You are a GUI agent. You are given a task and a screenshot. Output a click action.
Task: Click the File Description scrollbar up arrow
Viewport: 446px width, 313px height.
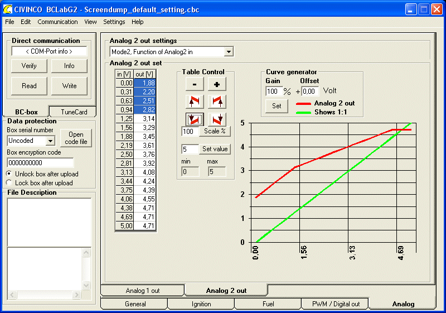(86, 252)
